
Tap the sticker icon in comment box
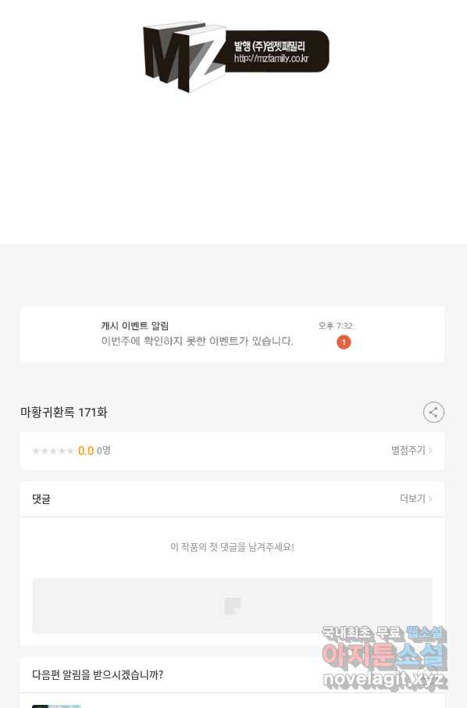pyautogui.click(x=233, y=606)
